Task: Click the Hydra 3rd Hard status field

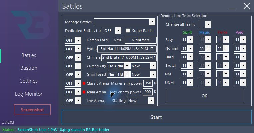Action: coord(127,49)
